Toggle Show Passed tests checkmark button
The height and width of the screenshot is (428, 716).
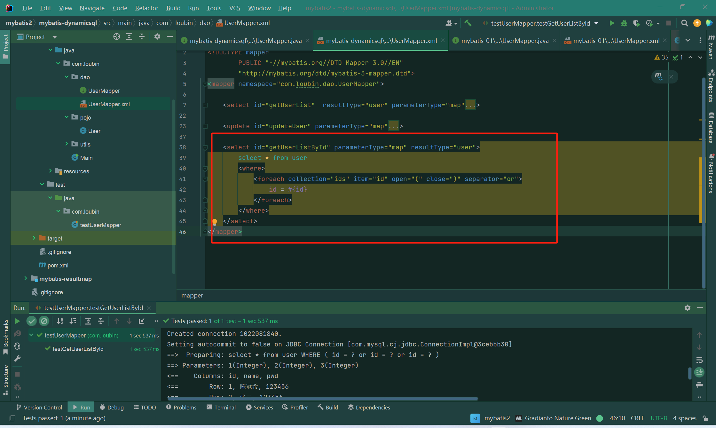(x=32, y=321)
